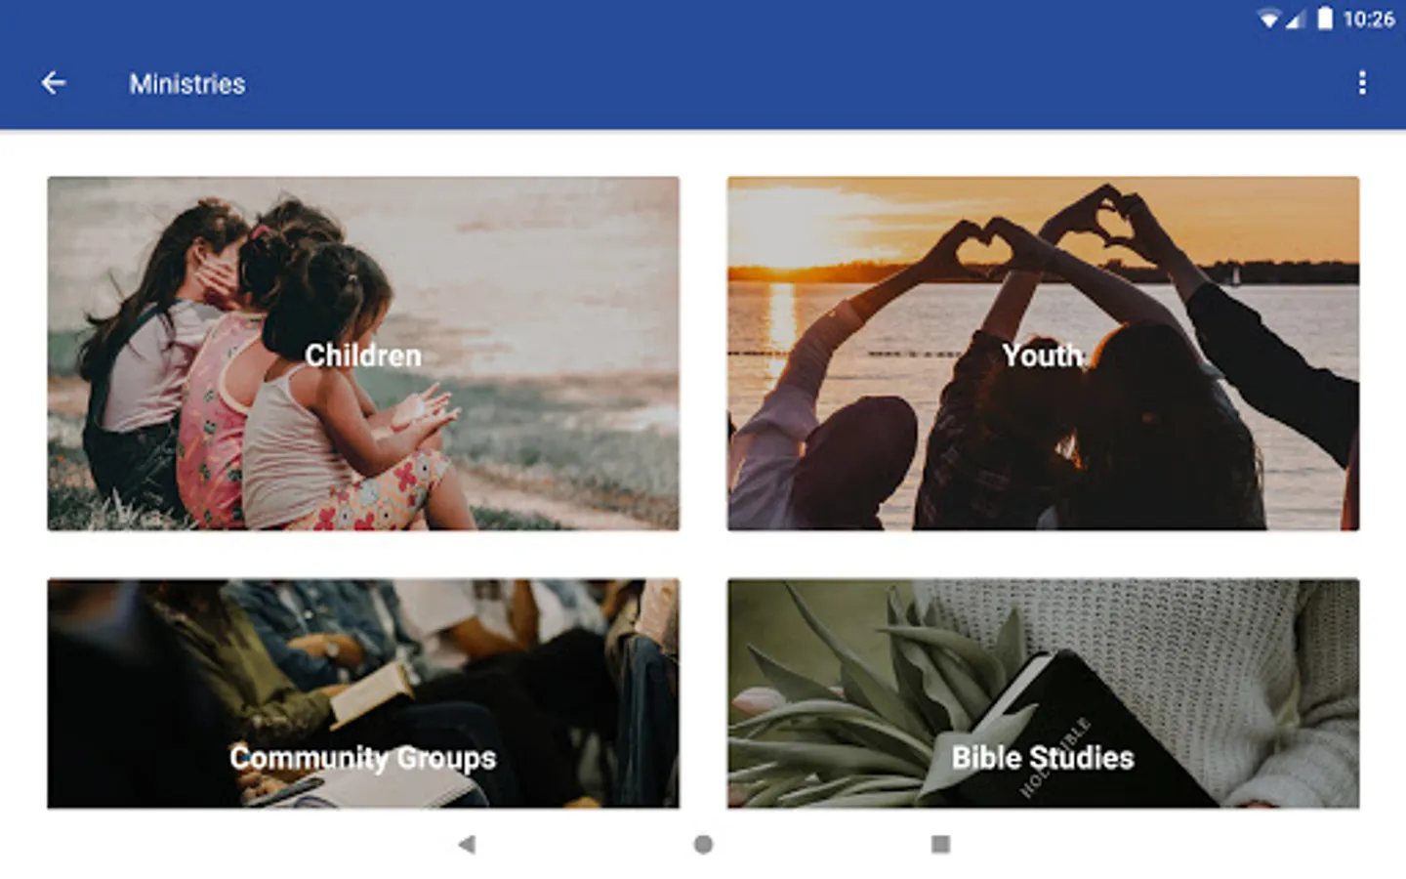
Task: Select the "Community Groups" label text
Action: pyautogui.click(x=363, y=758)
